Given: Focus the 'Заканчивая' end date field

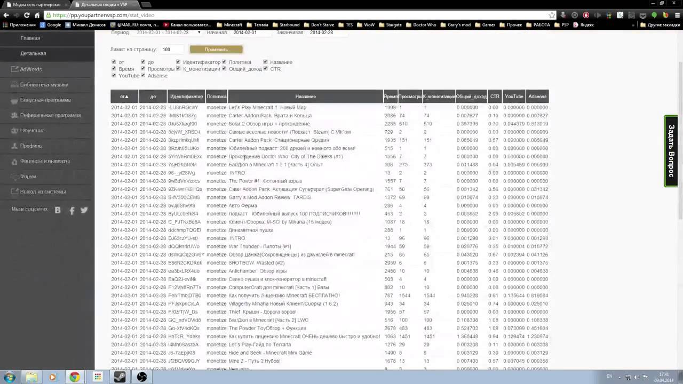Looking at the screenshot, I should click(x=328, y=33).
